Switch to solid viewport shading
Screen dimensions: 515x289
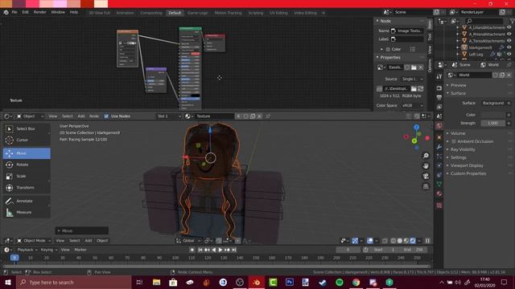pyautogui.click(x=400, y=241)
